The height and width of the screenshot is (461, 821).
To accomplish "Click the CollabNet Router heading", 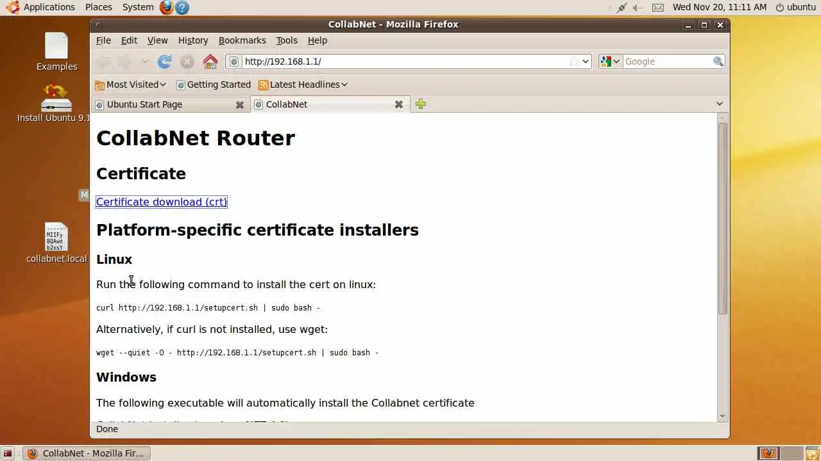I will 196,138.
